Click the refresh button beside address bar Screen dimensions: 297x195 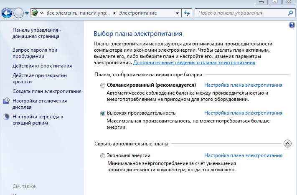[x=187, y=13]
